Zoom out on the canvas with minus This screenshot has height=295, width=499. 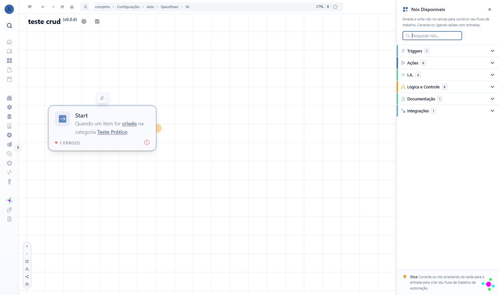point(27,254)
